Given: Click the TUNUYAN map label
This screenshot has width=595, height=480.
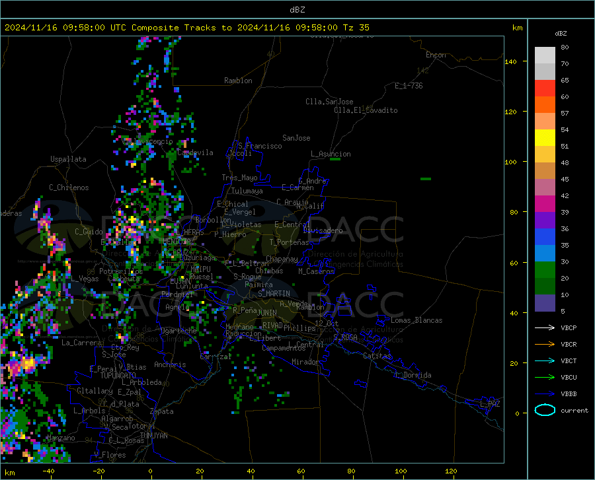Looking at the screenshot, I should tap(153, 436).
